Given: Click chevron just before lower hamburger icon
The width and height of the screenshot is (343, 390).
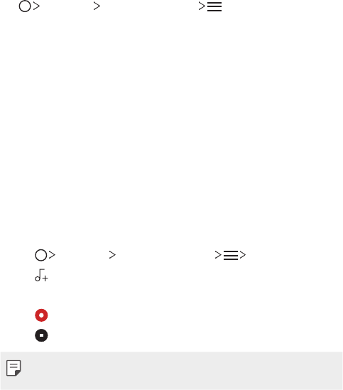Looking at the screenshot, I should 218,255.
